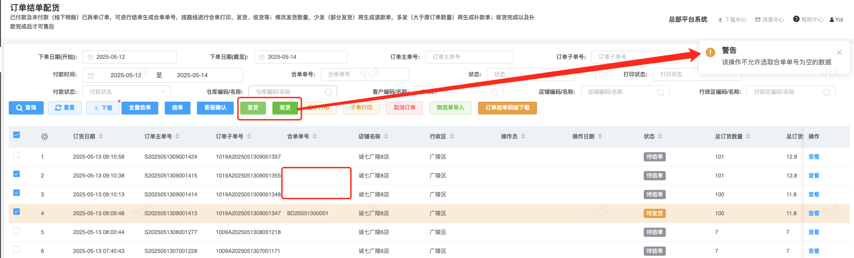Open 帮助中心 help center

click(x=808, y=19)
